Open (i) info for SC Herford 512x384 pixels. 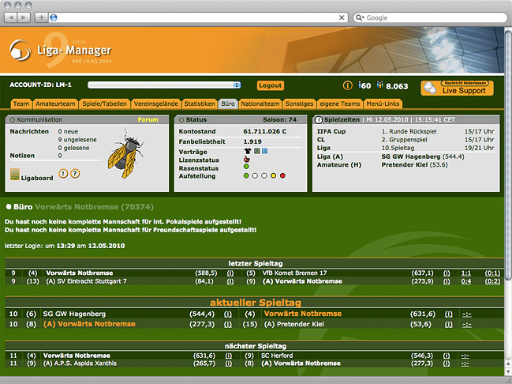(447, 356)
